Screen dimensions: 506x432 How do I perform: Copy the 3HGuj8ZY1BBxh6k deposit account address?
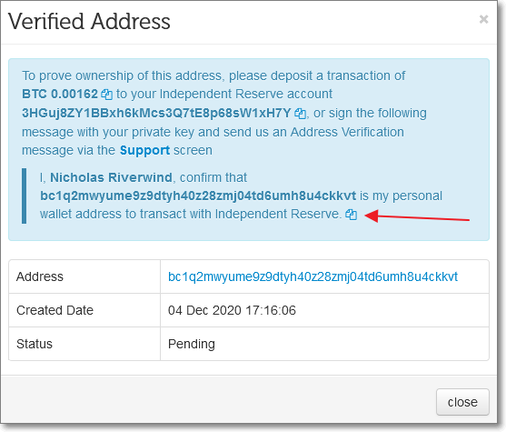pos(300,114)
